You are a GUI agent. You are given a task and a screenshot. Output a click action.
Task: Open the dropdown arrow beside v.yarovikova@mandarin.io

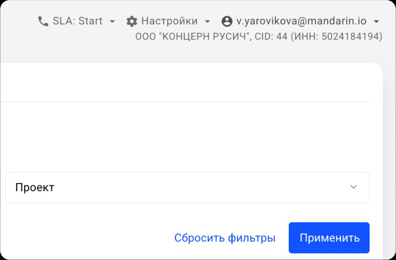coord(376,21)
